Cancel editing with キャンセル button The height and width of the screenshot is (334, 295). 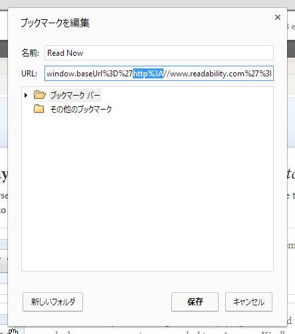pos(248,302)
